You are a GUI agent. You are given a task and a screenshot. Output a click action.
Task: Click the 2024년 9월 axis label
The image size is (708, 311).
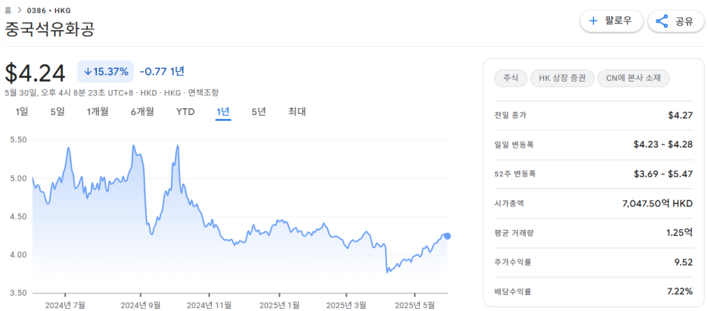141,305
